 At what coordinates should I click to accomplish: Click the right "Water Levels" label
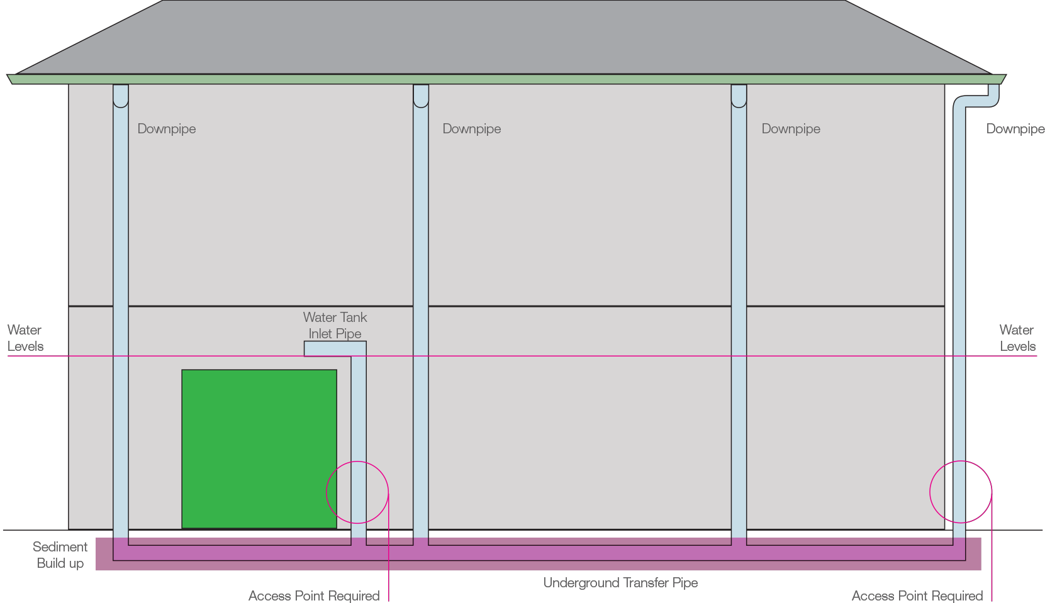tap(1017, 338)
